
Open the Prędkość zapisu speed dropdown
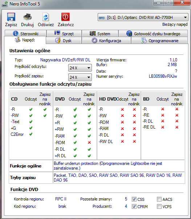(80, 77)
